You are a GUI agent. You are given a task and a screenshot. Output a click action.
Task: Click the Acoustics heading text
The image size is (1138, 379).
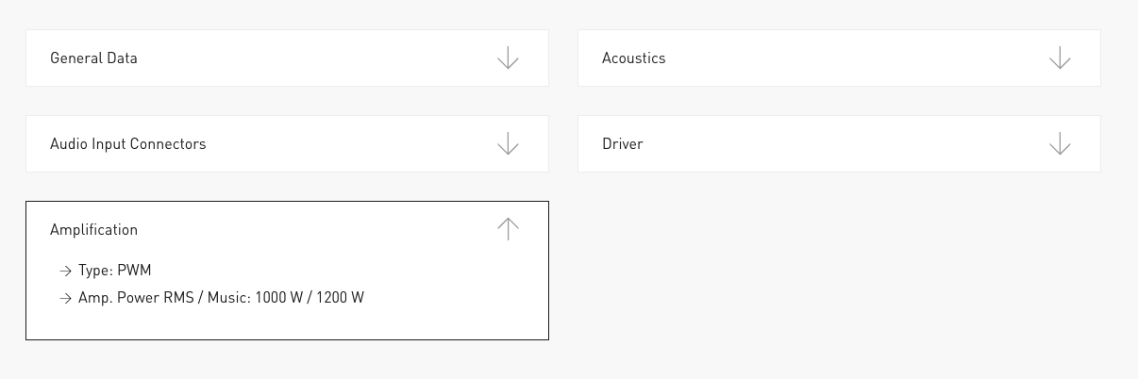tap(633, 58)
